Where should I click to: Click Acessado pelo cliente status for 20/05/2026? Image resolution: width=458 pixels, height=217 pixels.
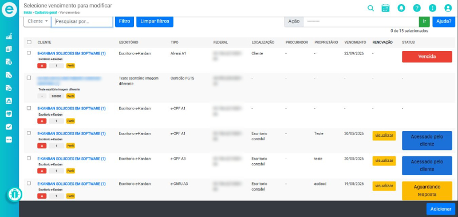click(427, 165)
